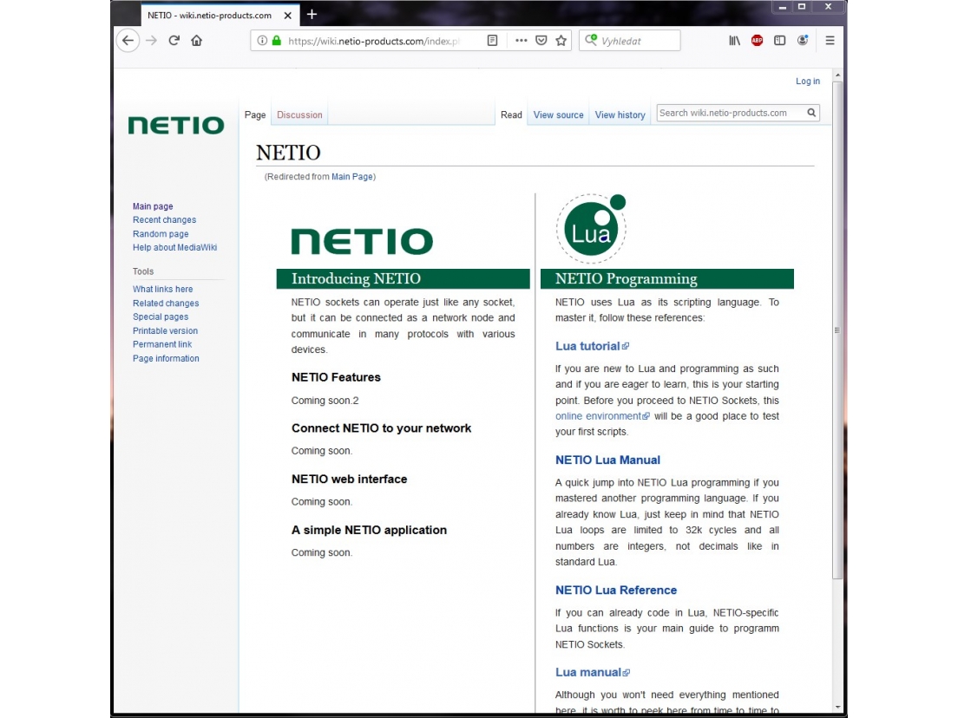Viewport: 958px width, 718px height.
Task: Follow the online environment link
Action: click(602, 416)
